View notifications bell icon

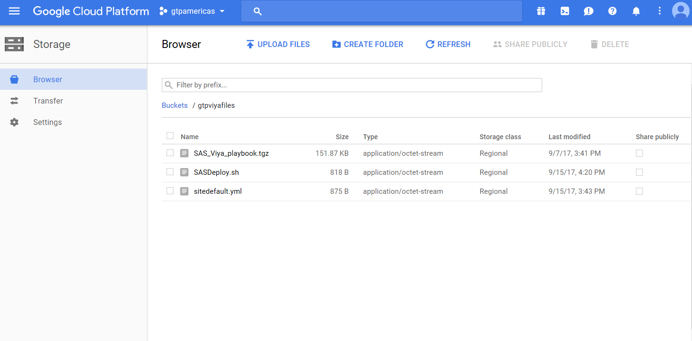(636, 10)
